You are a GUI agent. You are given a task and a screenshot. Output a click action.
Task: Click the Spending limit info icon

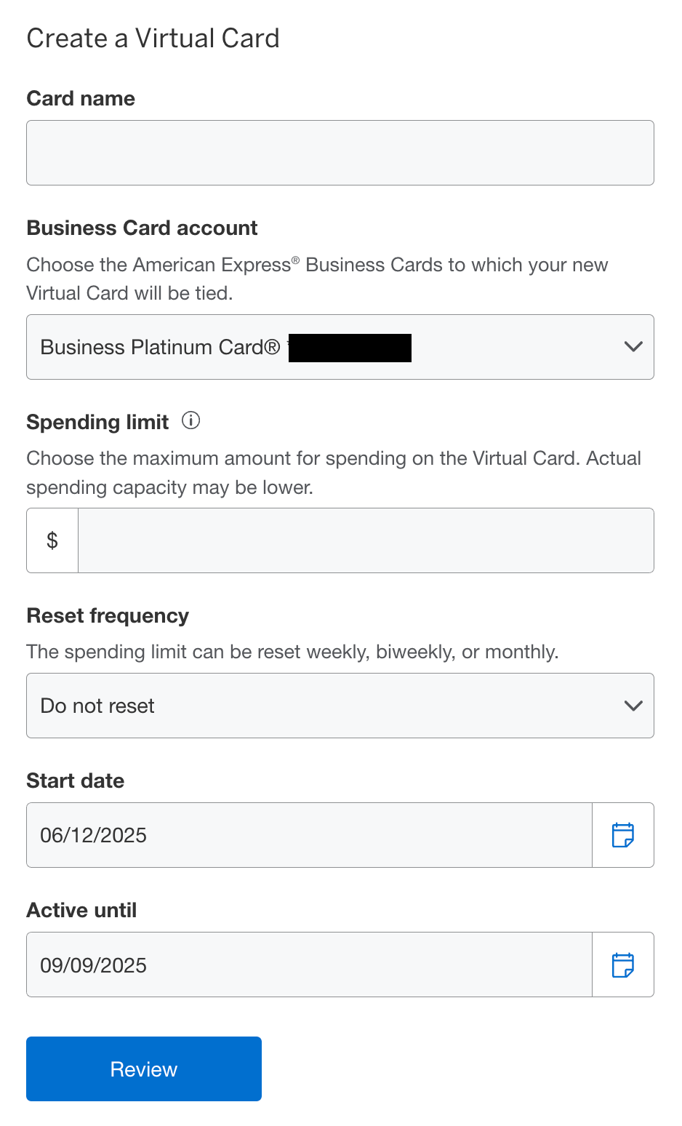190,420
